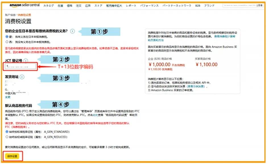
Task: Open パートナーネットワーク menu in navigation bar
Action: tap(177, 6)
